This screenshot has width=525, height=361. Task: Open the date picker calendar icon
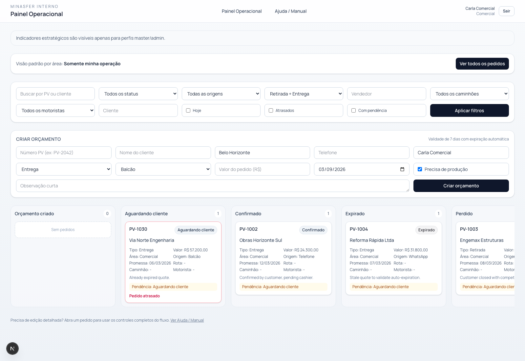point(402,169)
